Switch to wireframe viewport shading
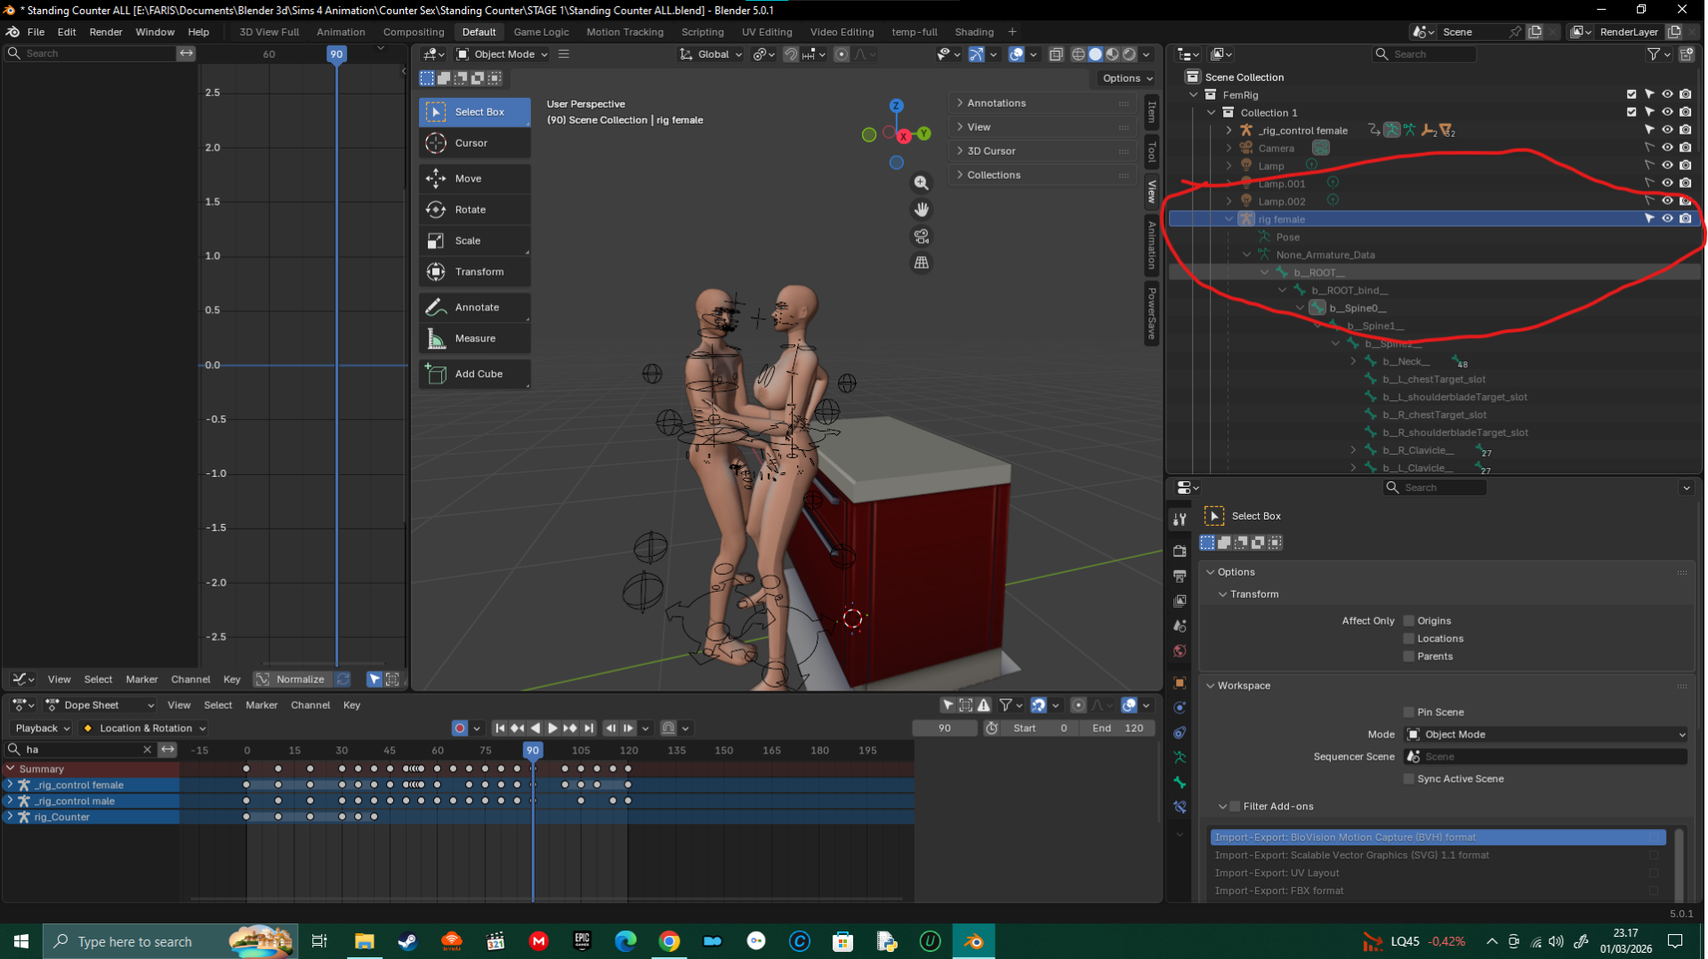Viewport: 1708px width, 959px height. pos(1078,54)
